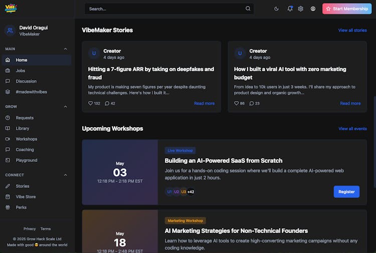Go to Perks label

click(21, 207)
